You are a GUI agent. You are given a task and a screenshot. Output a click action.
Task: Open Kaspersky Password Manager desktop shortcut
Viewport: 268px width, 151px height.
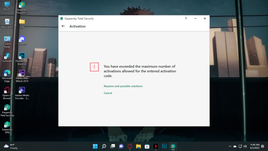pos(22,8)
